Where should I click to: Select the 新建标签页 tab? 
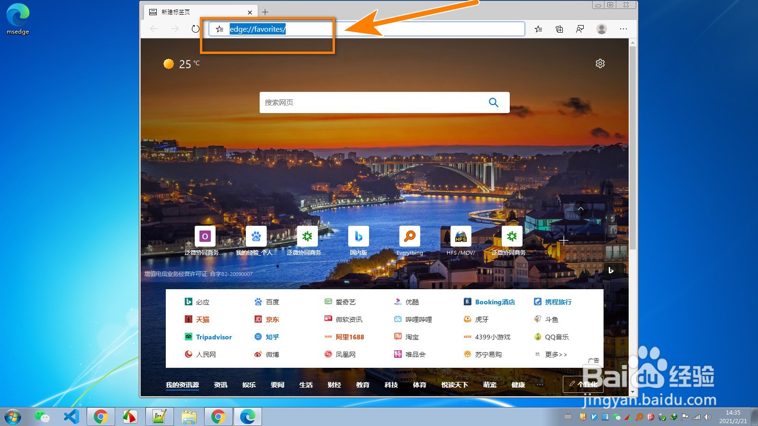(201, 12)
